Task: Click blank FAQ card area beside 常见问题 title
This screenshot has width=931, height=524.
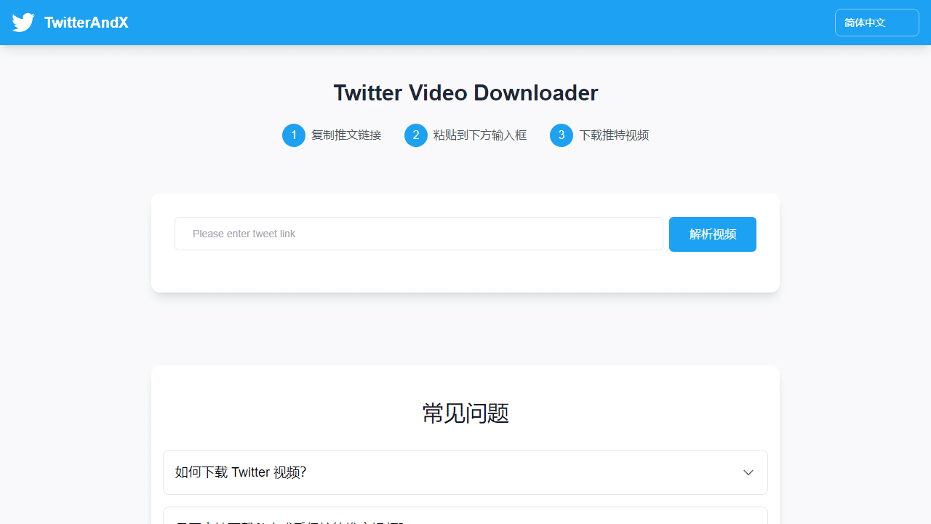Action: click(655, 413)
